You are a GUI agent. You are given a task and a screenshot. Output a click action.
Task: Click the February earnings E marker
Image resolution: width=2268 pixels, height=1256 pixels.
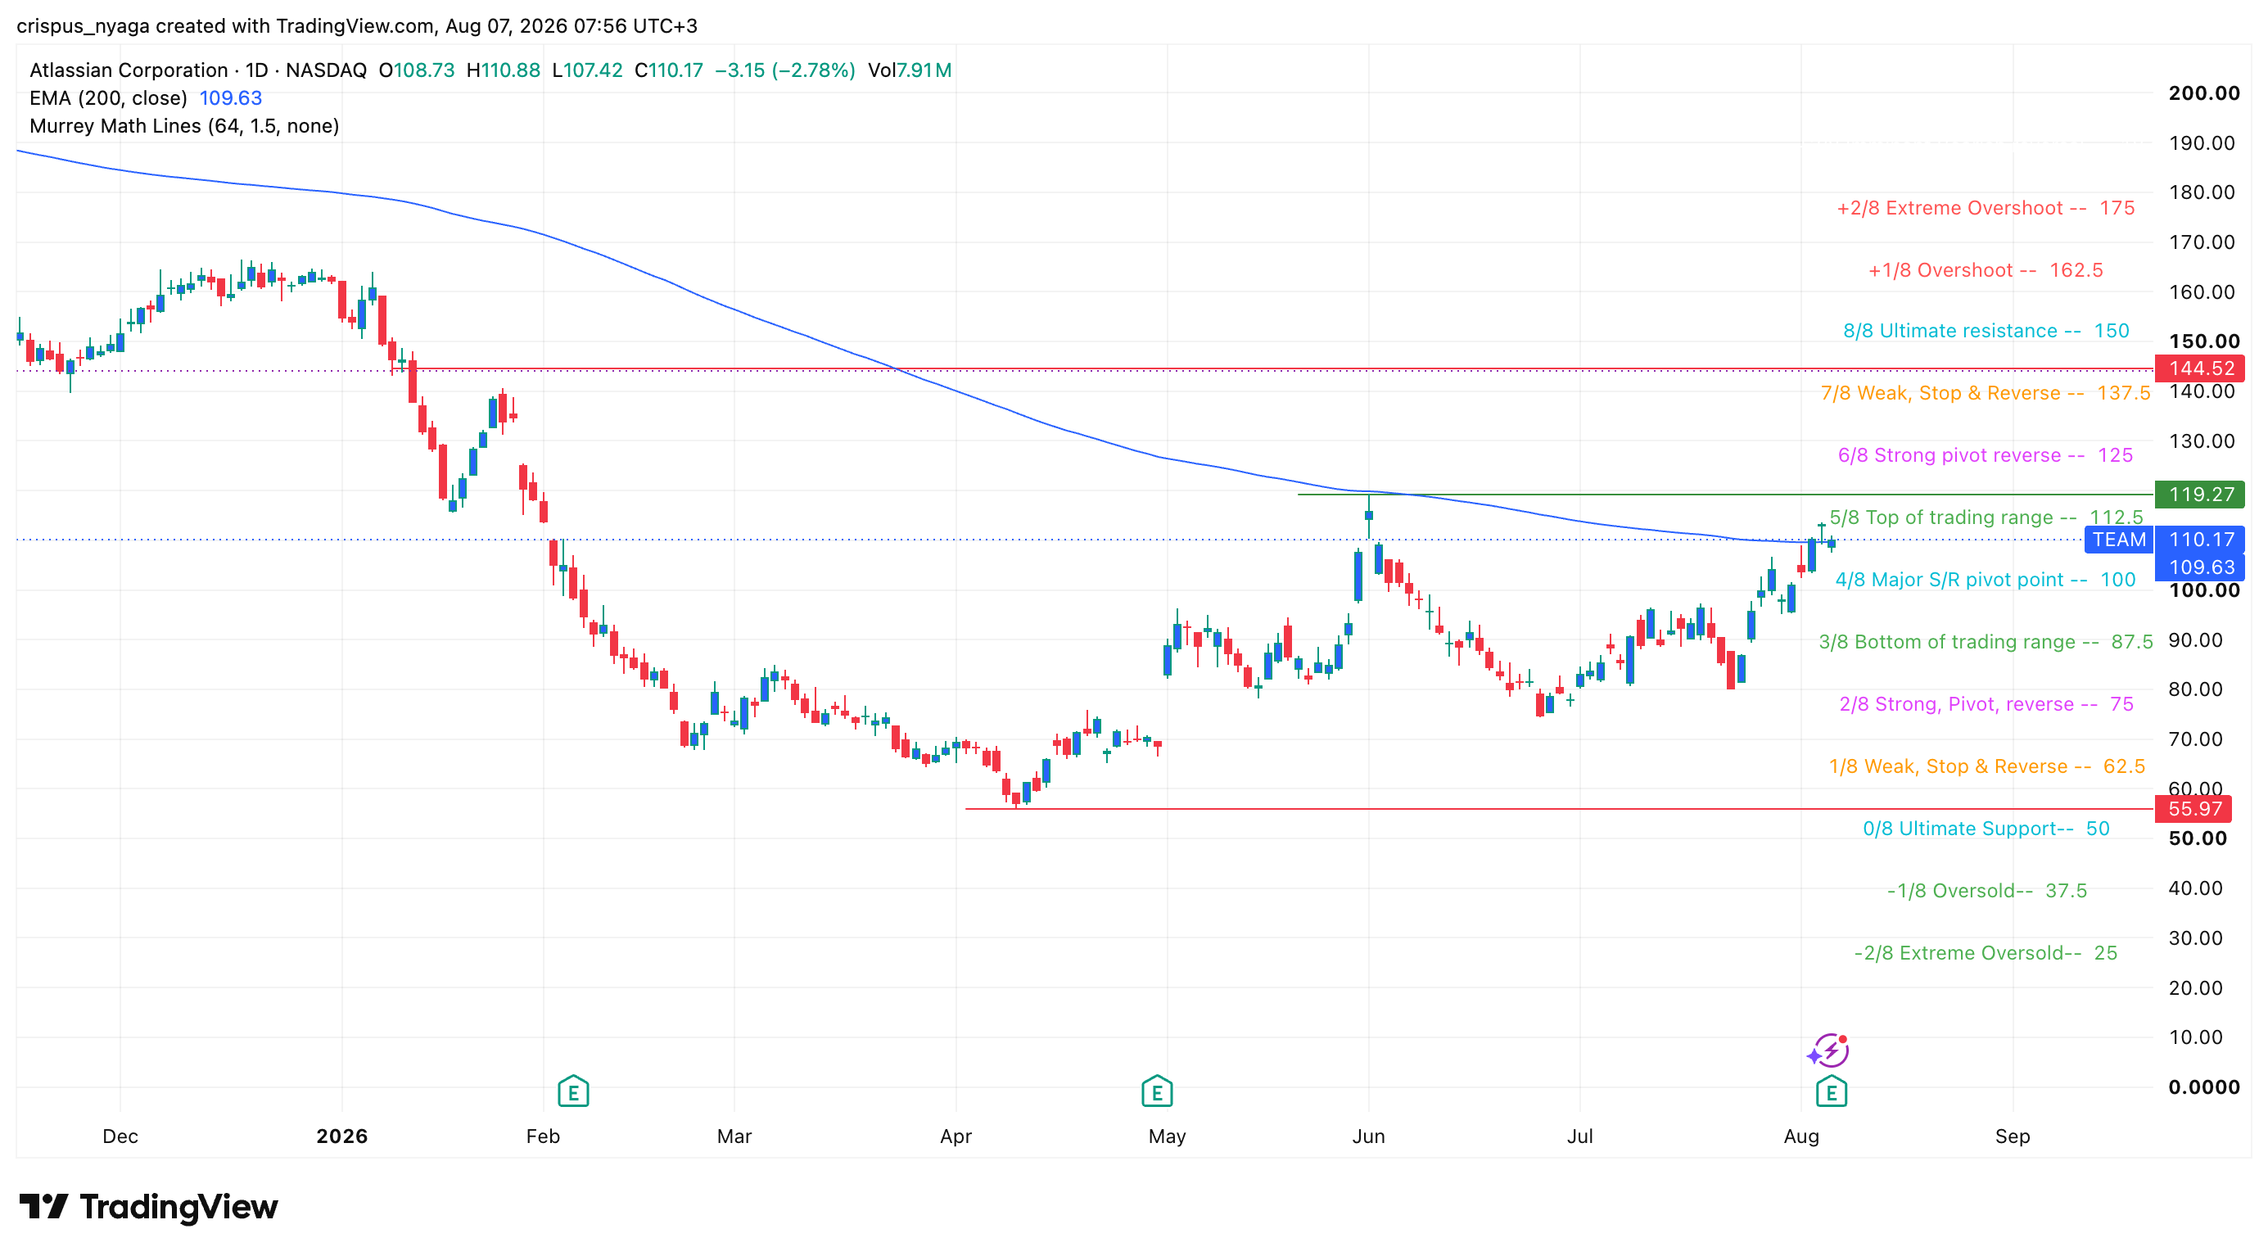[573, 1091]
